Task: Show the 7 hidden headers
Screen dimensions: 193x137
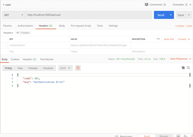Action: coord(23,33)
